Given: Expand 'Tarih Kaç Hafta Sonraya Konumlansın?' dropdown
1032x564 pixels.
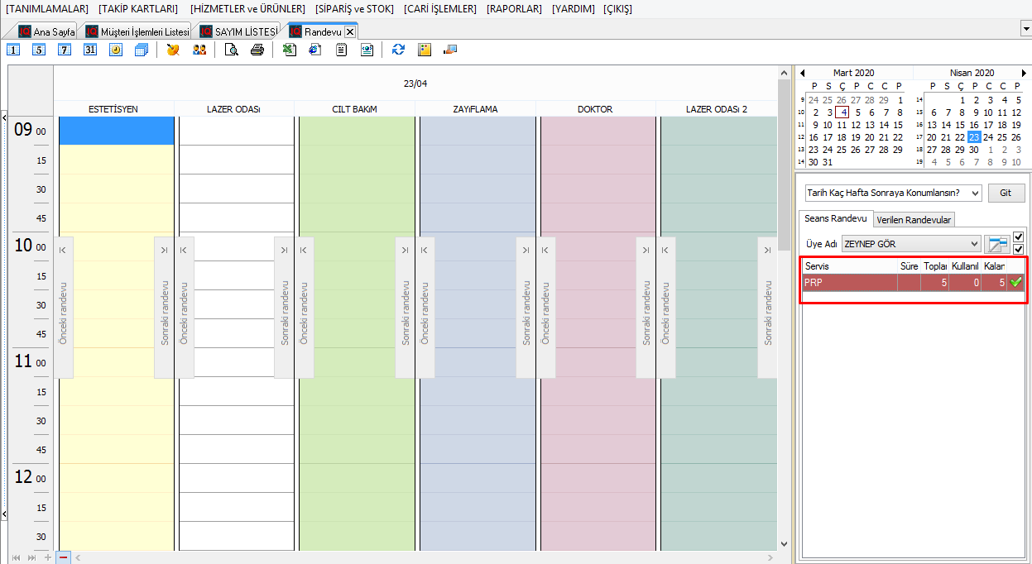Looking at the screenshot, I should coord(974,193).
